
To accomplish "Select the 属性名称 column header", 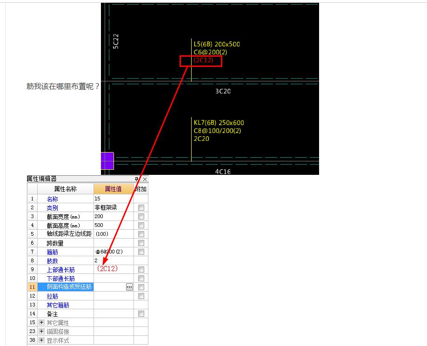I will (66, 189).
